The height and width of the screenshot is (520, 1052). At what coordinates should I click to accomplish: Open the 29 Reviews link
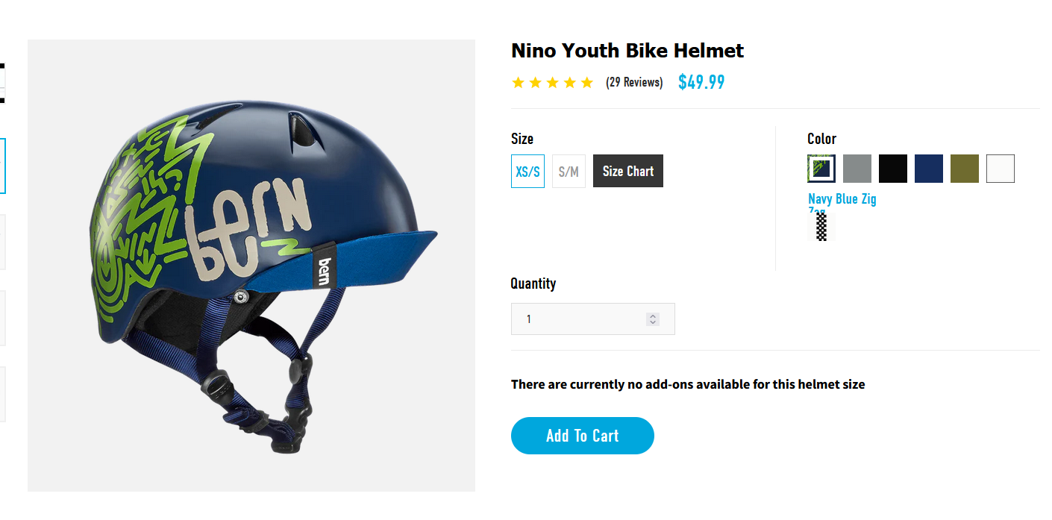634,82
